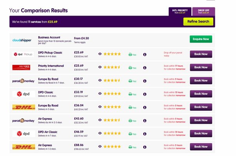236x156 pixels.
Task: Click the info icon for parcelmonkey Air Express
Action: coord(145,120)
